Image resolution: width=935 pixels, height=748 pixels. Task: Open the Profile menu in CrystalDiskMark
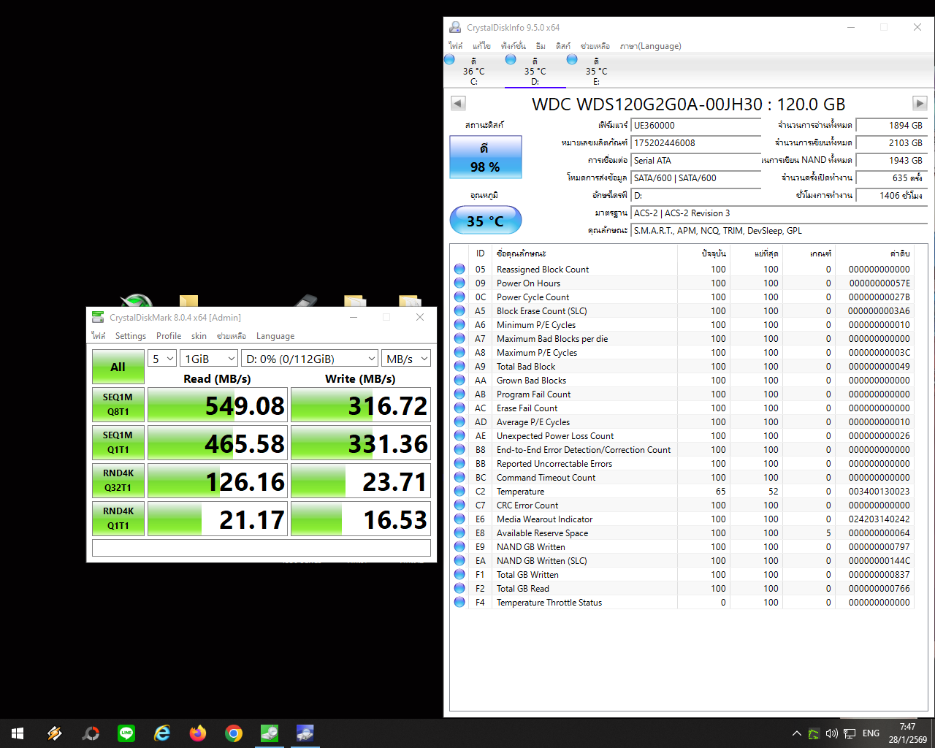(x=169, y=336)
